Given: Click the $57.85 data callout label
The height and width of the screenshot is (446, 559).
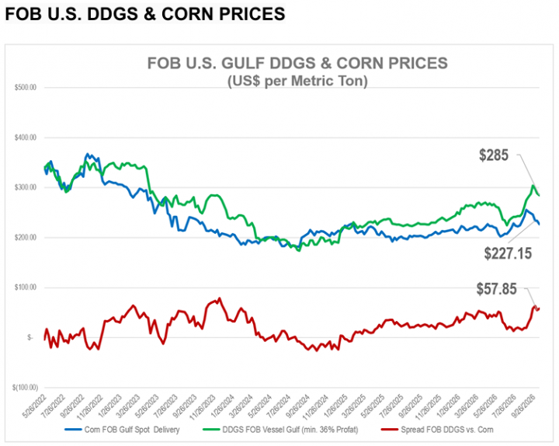Looking at the screenshot, I should 497,288.
